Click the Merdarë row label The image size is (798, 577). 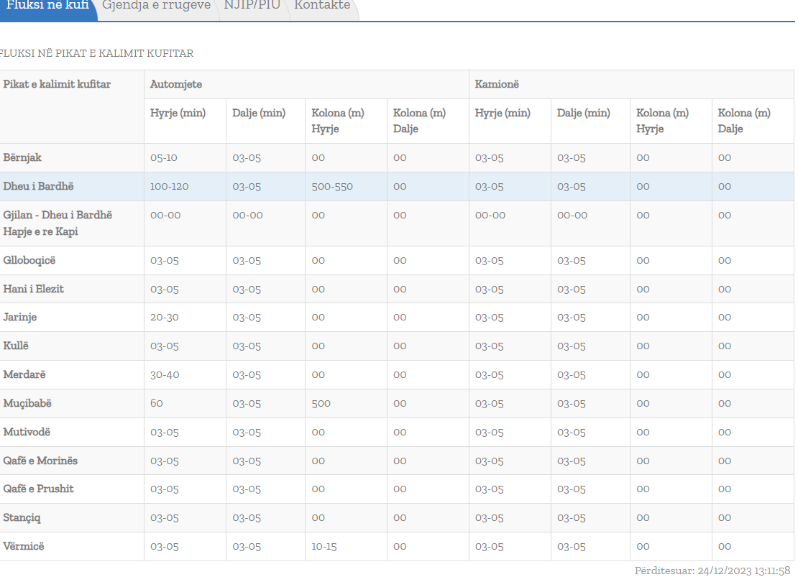[24, 374]
